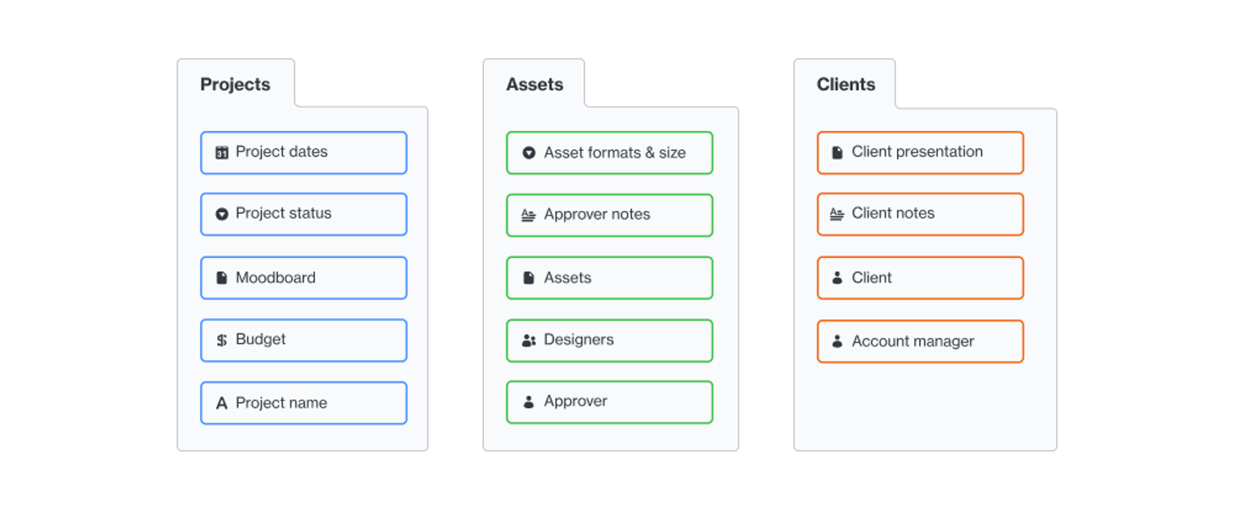Click the file icon in the Assets field
This screenshot has width=1233, height=509.
click(529, 278)
